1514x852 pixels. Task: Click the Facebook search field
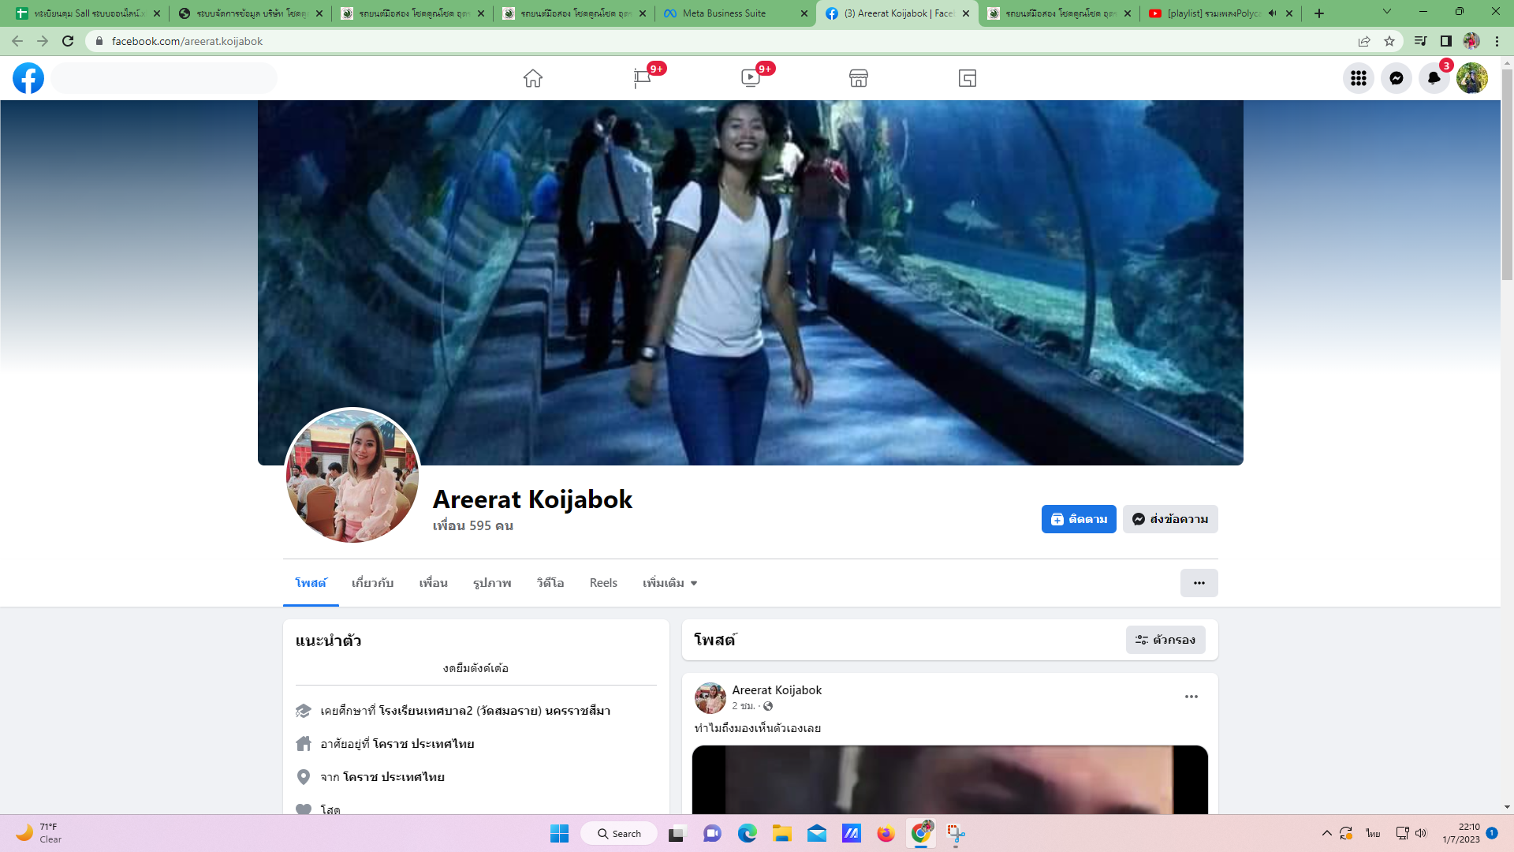164,78
